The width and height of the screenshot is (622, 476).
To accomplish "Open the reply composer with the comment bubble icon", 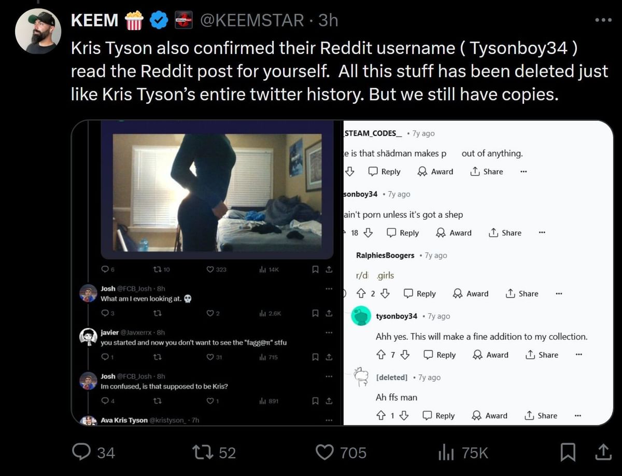I will 82,452.
